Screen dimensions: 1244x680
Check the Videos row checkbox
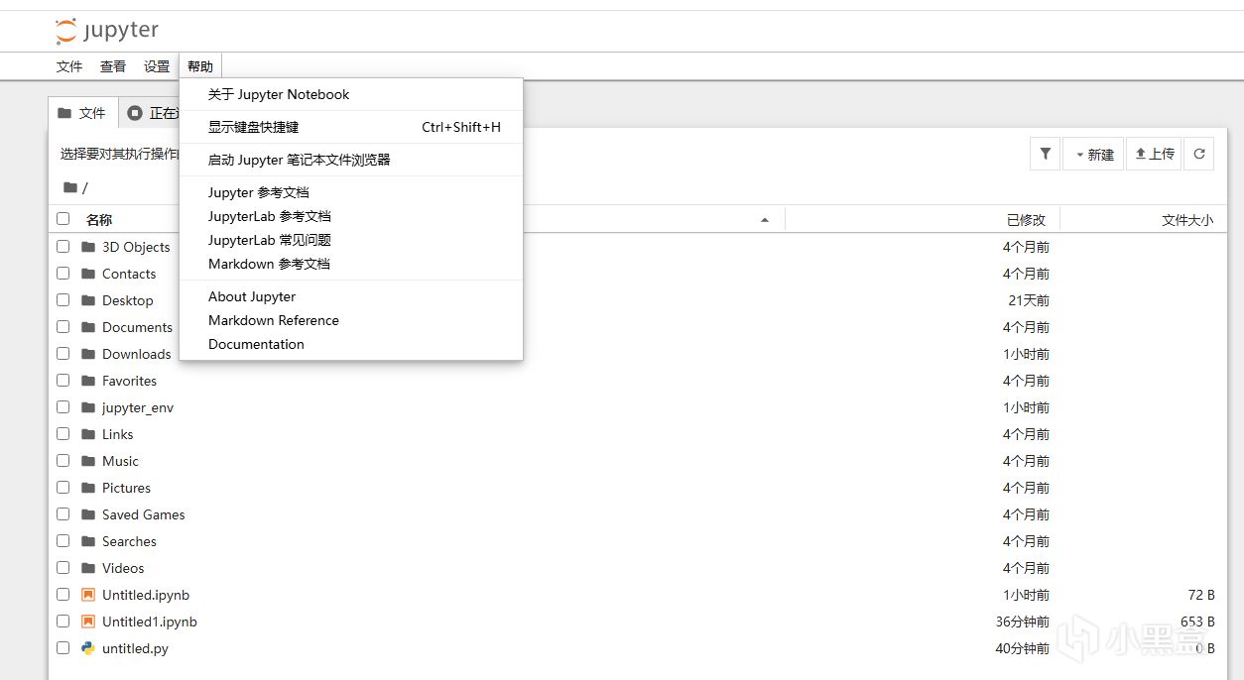click(x=63, y=568)
